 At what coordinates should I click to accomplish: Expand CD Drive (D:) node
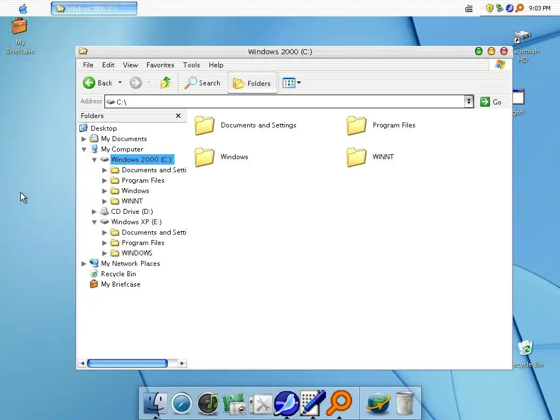tap(94, 212)
